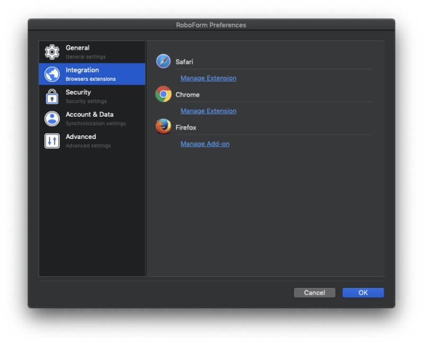The height and width of the screenshot is (345, 423).
Task: Click the 'Browsers extensions' subtitle
Action: point(90,79)
